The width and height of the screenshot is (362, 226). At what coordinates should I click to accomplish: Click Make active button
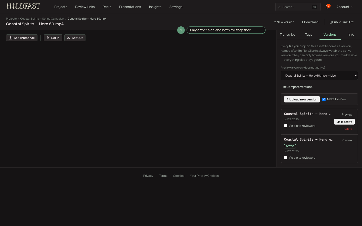click(x=344, y=122)
